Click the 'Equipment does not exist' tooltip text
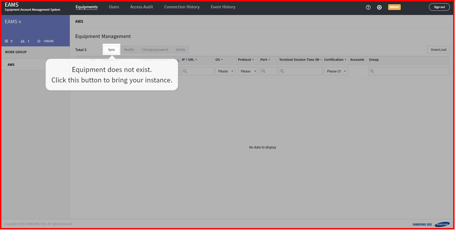This screenshot has height=244, width=456. [112, 69]
